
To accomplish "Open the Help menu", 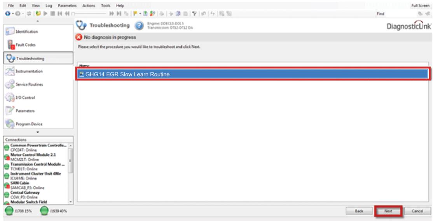I will tap(120, 5).
